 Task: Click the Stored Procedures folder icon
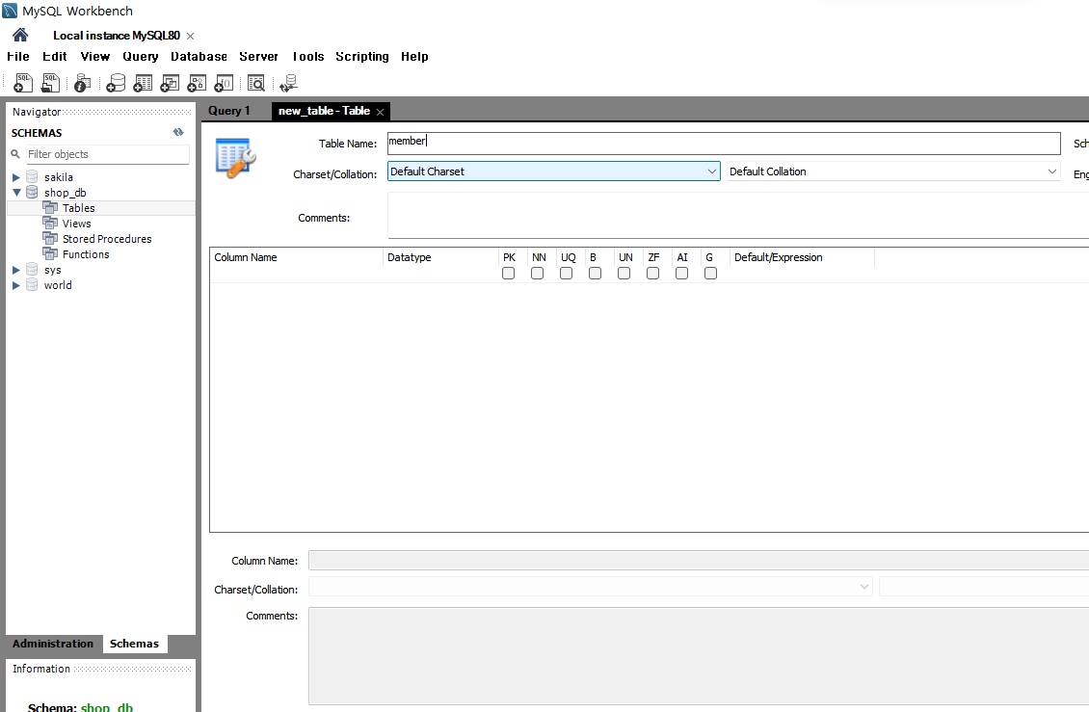[x=50, y=238]
